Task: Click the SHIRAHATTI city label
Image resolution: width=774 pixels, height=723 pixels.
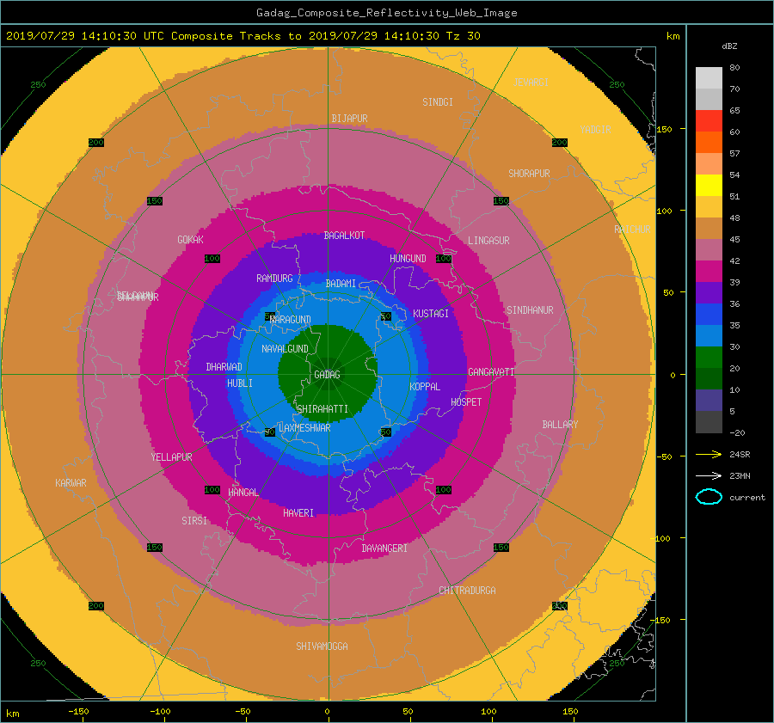Action: 322,409
